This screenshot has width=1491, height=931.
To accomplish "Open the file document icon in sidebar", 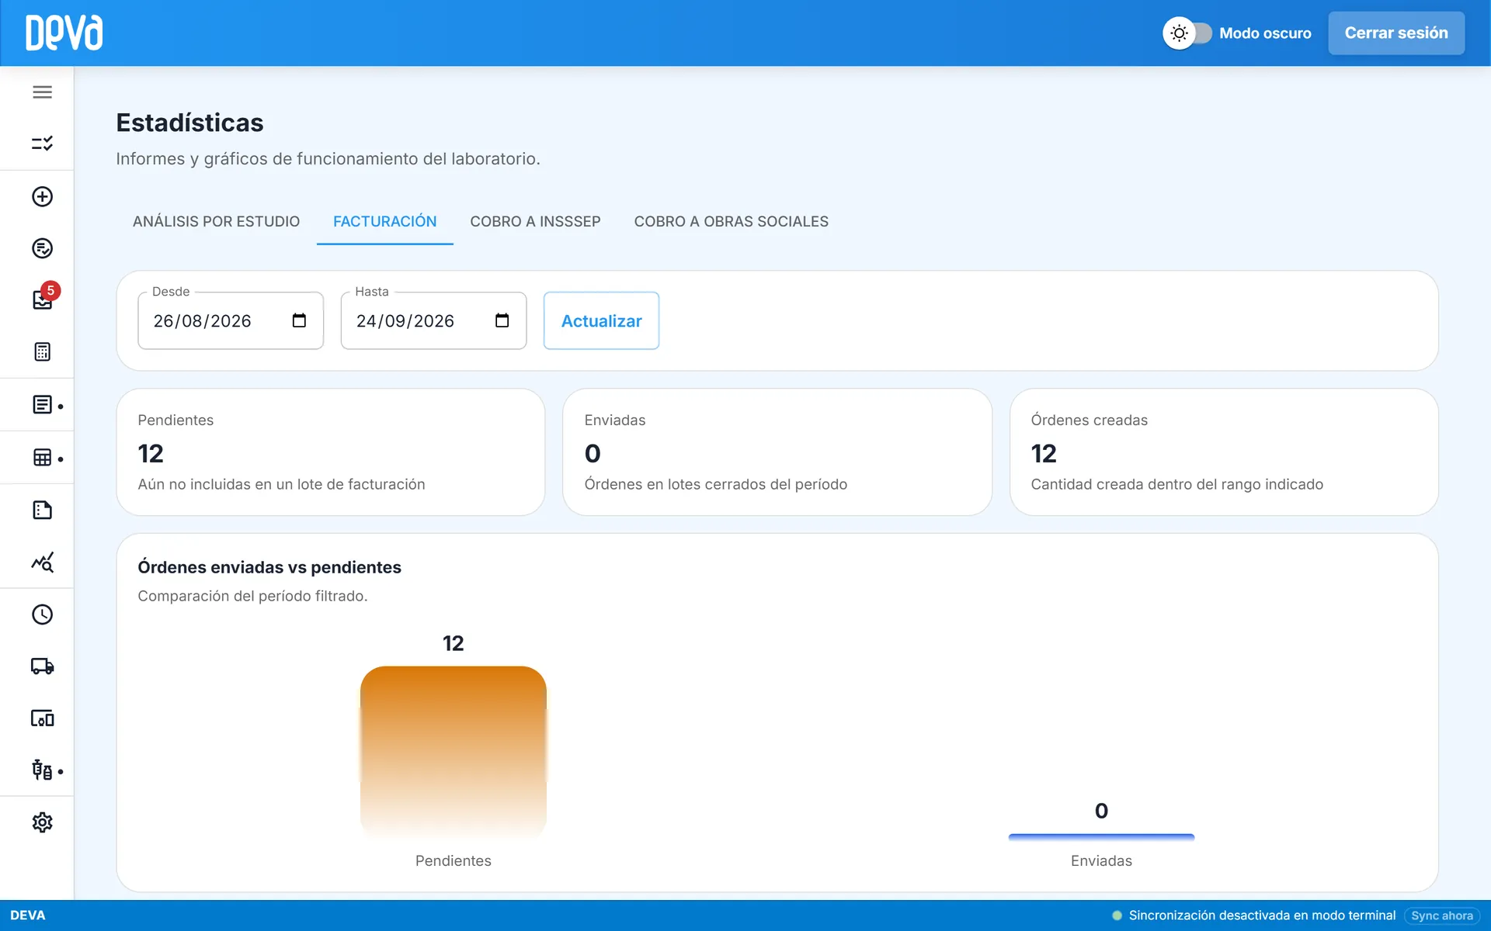I will (x=42, y=510).
